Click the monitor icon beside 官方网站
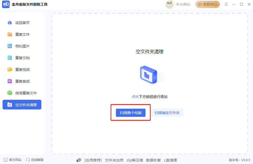Viewport: 253px width, 164px height. 5,160
